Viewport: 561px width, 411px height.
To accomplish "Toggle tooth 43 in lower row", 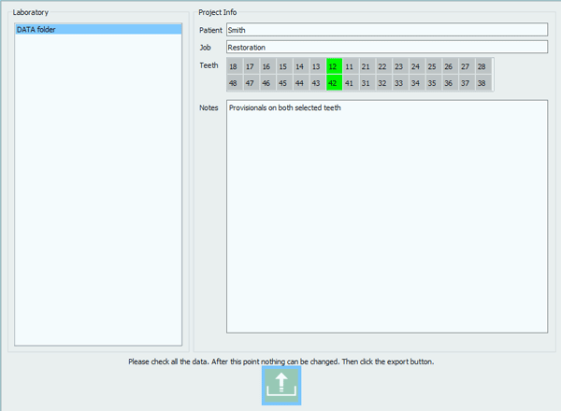I will coord(317,83).
